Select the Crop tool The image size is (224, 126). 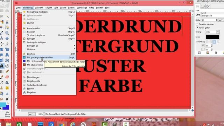click(7, 44)
